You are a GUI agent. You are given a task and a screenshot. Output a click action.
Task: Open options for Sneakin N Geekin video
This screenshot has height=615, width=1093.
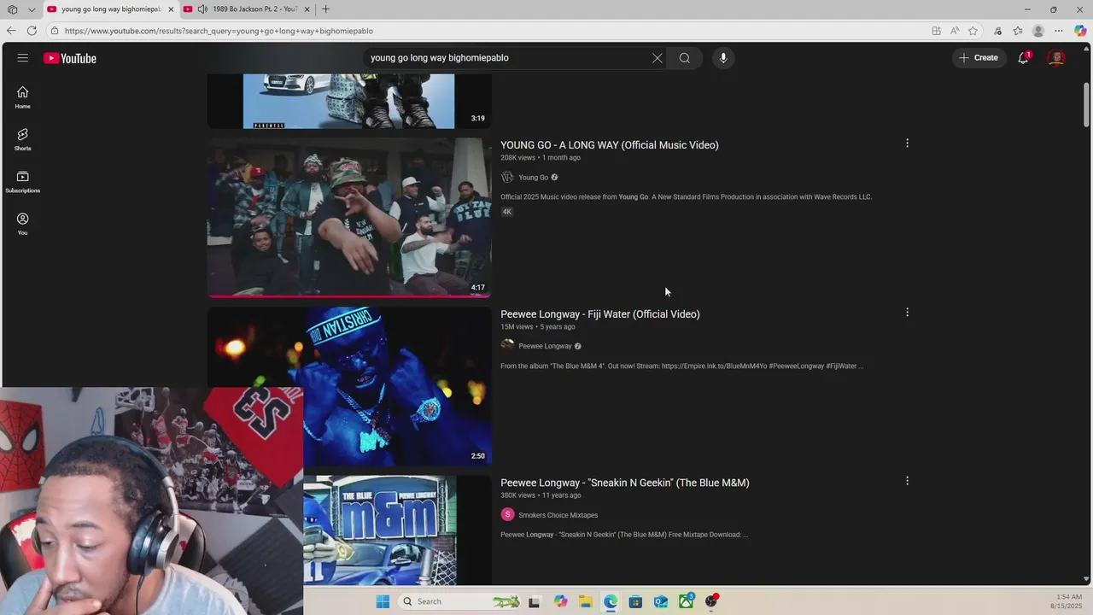pyautogui.click(x=907, y=481)
